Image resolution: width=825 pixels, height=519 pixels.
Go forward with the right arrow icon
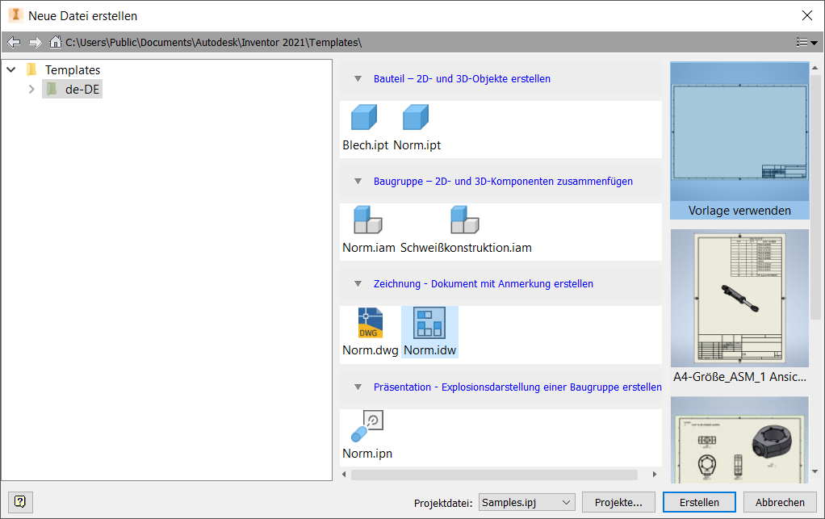(35, 42)
